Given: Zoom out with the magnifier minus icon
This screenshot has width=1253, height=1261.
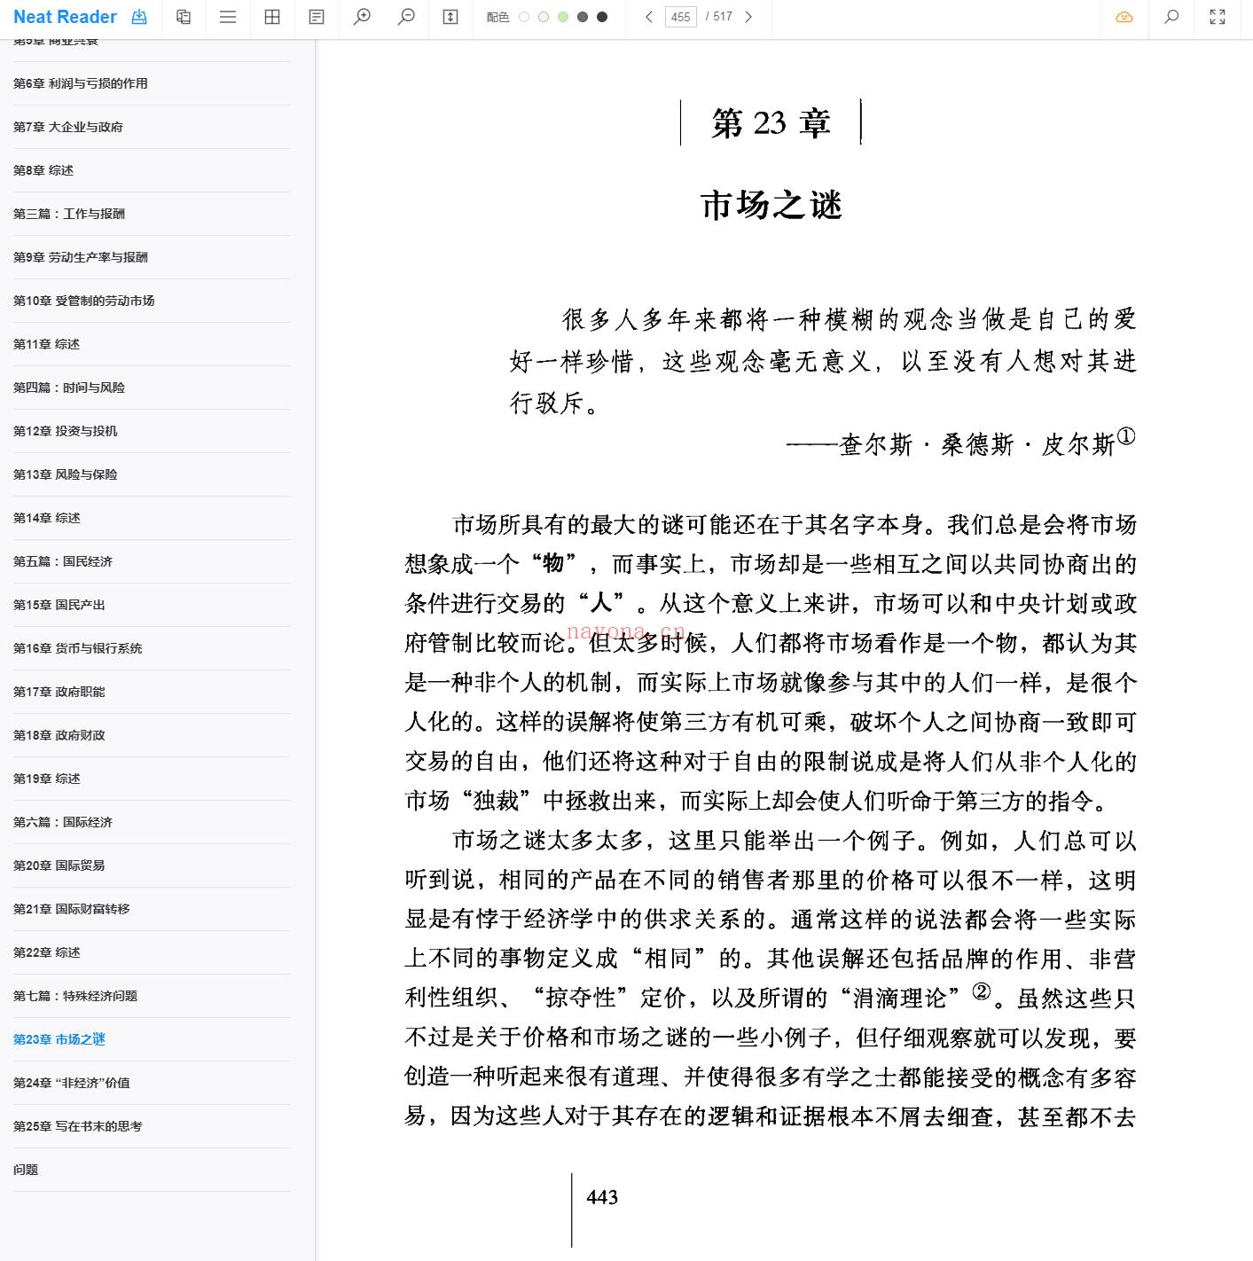Looking at the screenshot, I should [x=406, y=17].
